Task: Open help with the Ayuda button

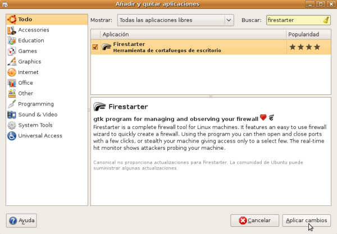Action: point(21,221)
